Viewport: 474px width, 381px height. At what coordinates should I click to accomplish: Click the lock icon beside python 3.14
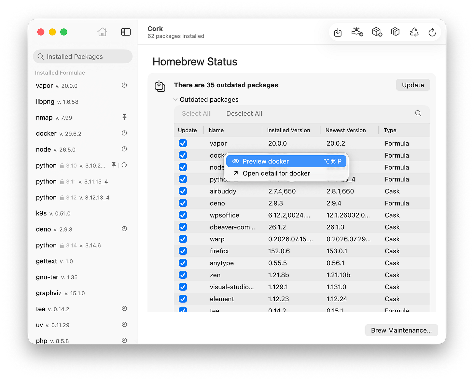(62, 246)
